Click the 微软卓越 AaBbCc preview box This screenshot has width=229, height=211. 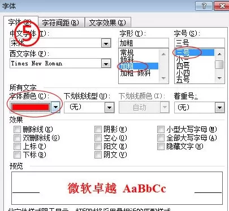click(117, 188)
